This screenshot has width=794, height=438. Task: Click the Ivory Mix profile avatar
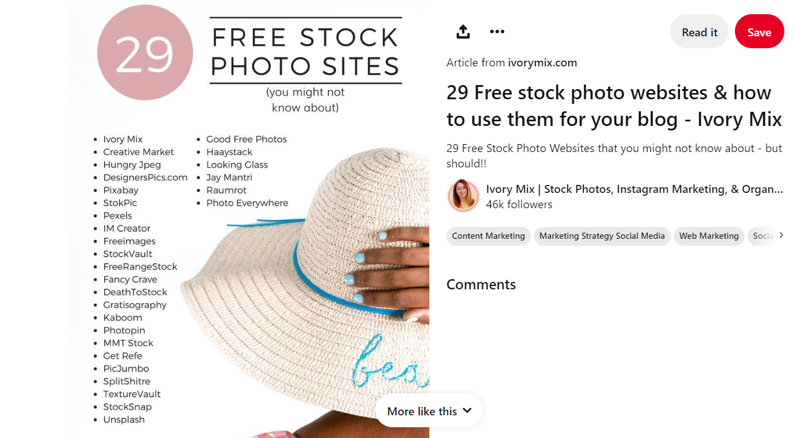[463, 196]
